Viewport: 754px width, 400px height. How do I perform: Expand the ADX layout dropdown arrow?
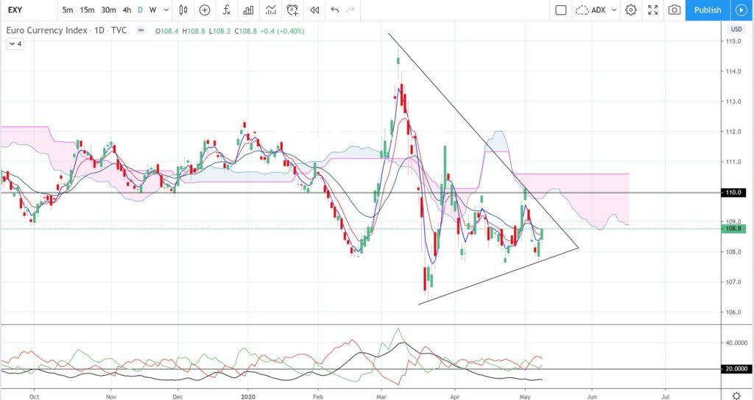tap(614, 10)
